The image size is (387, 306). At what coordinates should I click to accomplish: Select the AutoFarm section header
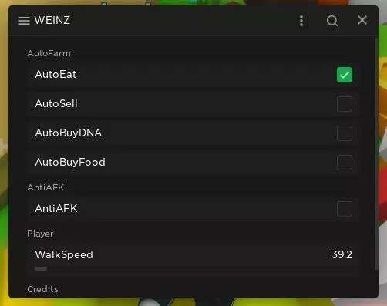click(x=49, y=53)
